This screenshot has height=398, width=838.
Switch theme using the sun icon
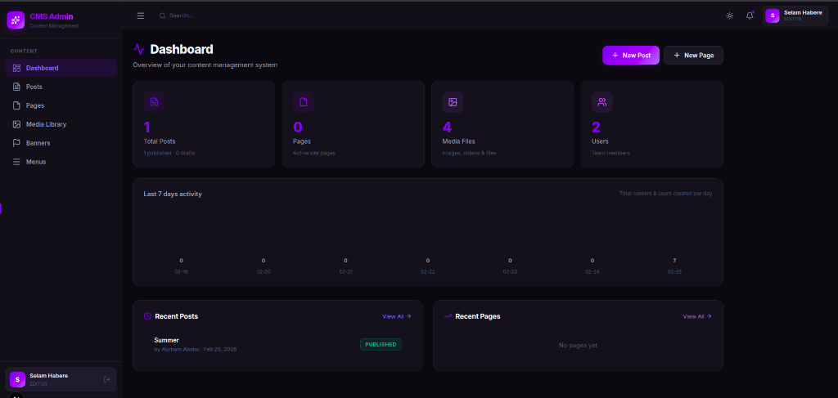[x=729, y=16]
